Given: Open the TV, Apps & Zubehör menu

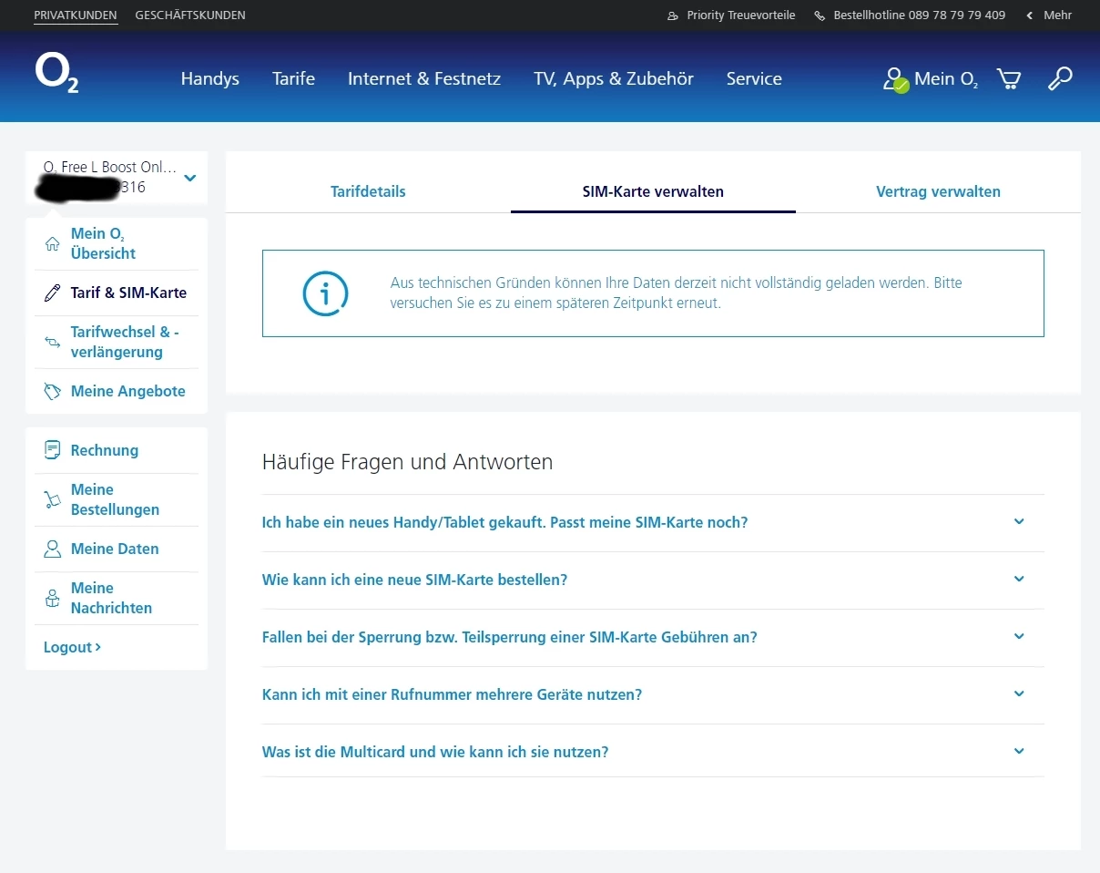Looking at the screenshot, I should (614, 78).
